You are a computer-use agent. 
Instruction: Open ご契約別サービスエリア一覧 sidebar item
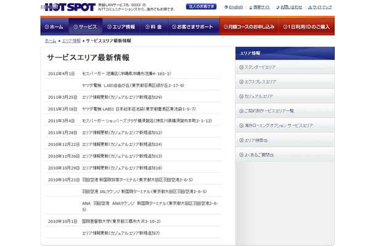285,111
